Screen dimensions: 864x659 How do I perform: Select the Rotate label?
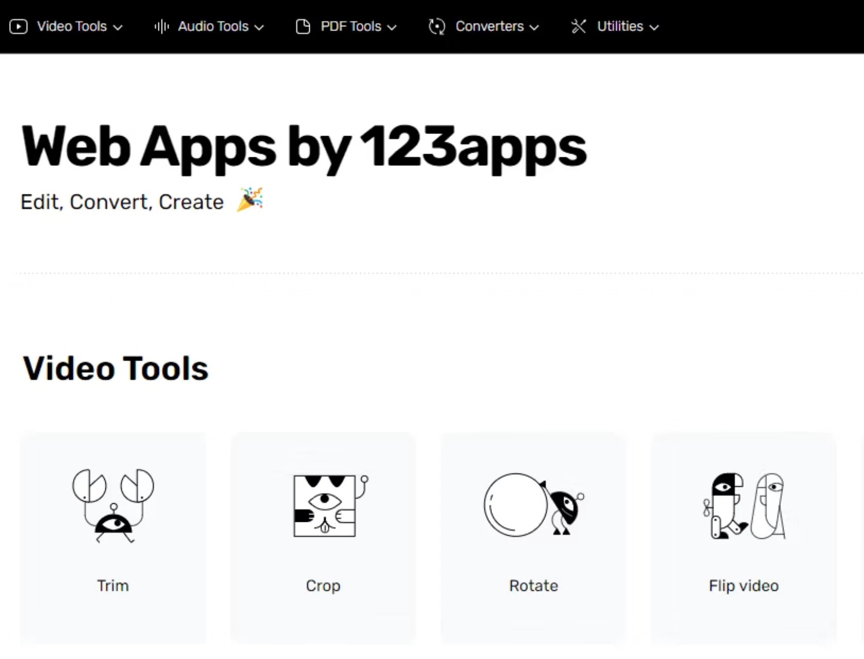(x=534, y=586)
